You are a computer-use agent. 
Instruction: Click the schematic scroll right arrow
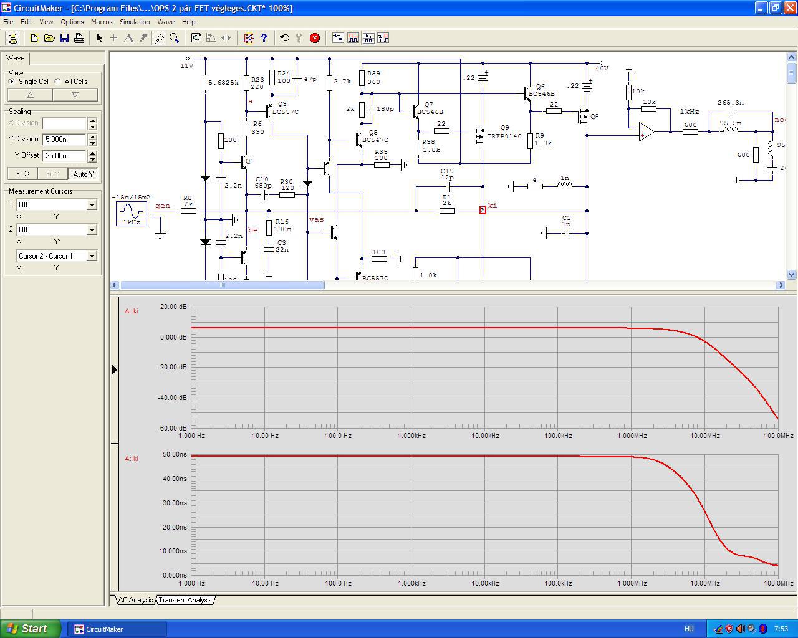click(781, 285)
